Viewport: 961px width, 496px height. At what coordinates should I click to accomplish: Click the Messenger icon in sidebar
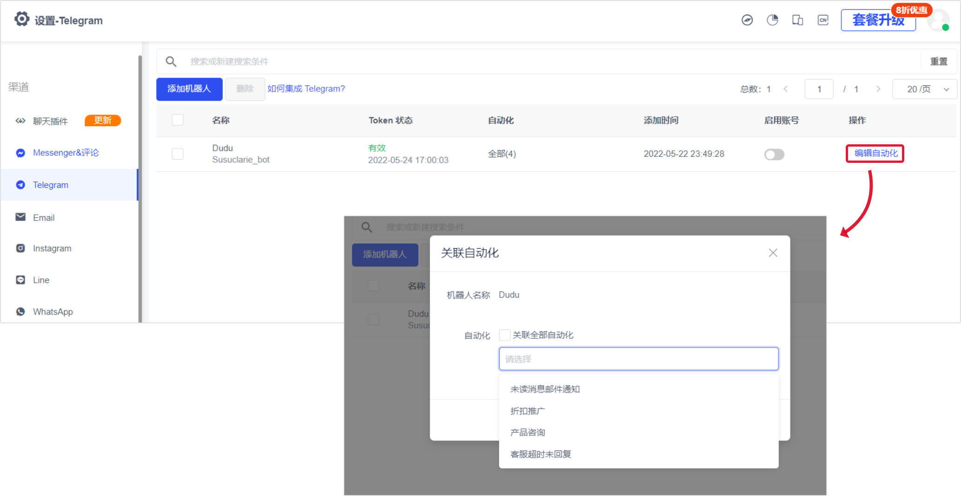tap(20, 153)
